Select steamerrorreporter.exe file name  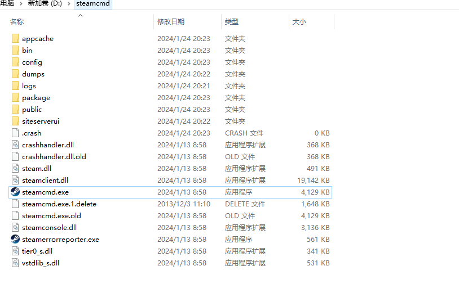point(60,239)
